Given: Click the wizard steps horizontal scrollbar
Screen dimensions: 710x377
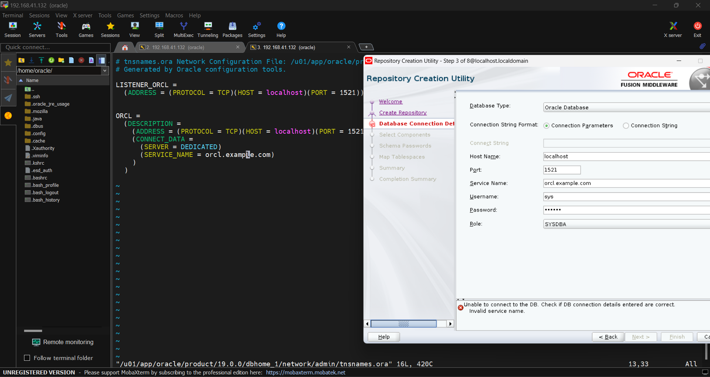Looking at the screenshot, I should pos(403,324).
